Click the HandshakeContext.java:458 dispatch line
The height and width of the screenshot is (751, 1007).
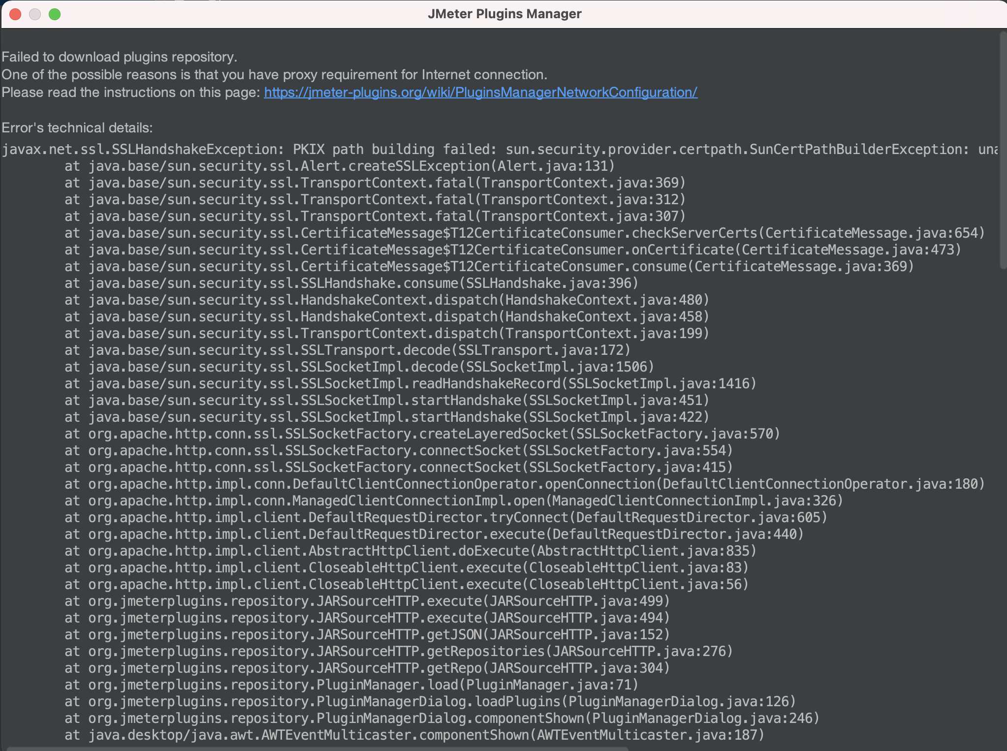coord(387,316)
